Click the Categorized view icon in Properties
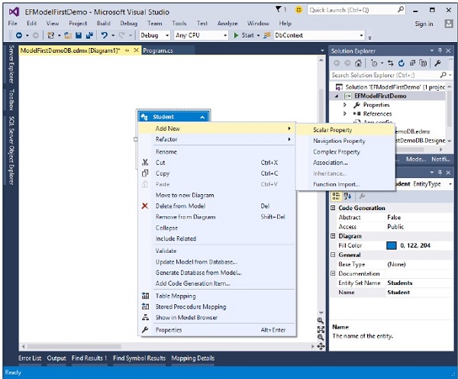The image size is (458, 379). (336, 196)
